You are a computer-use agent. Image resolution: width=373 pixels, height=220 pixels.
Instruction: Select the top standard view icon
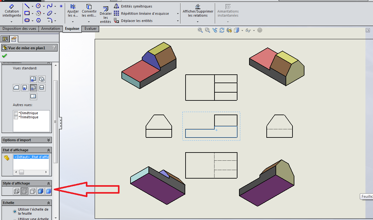(x=33, y=79)
